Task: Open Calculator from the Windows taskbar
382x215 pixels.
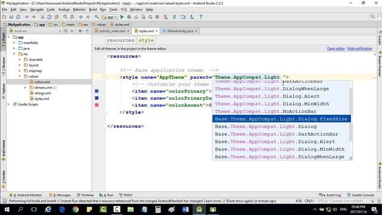Action: coord(158,210)
